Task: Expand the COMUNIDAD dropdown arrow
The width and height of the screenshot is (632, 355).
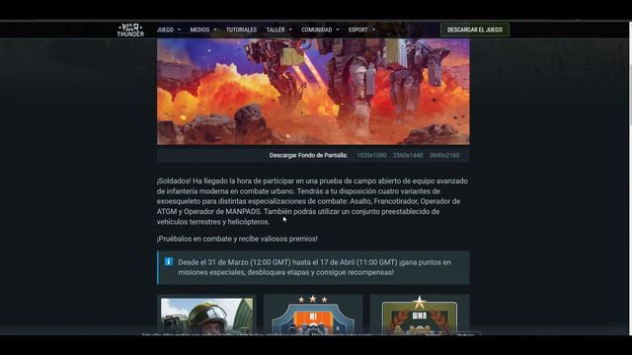Action: [x=338, y=30]
